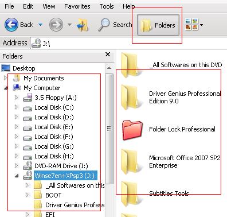Open the Forward history dropdown arrow
Viewport: 227px width, 217px height.
pos(70,25)
